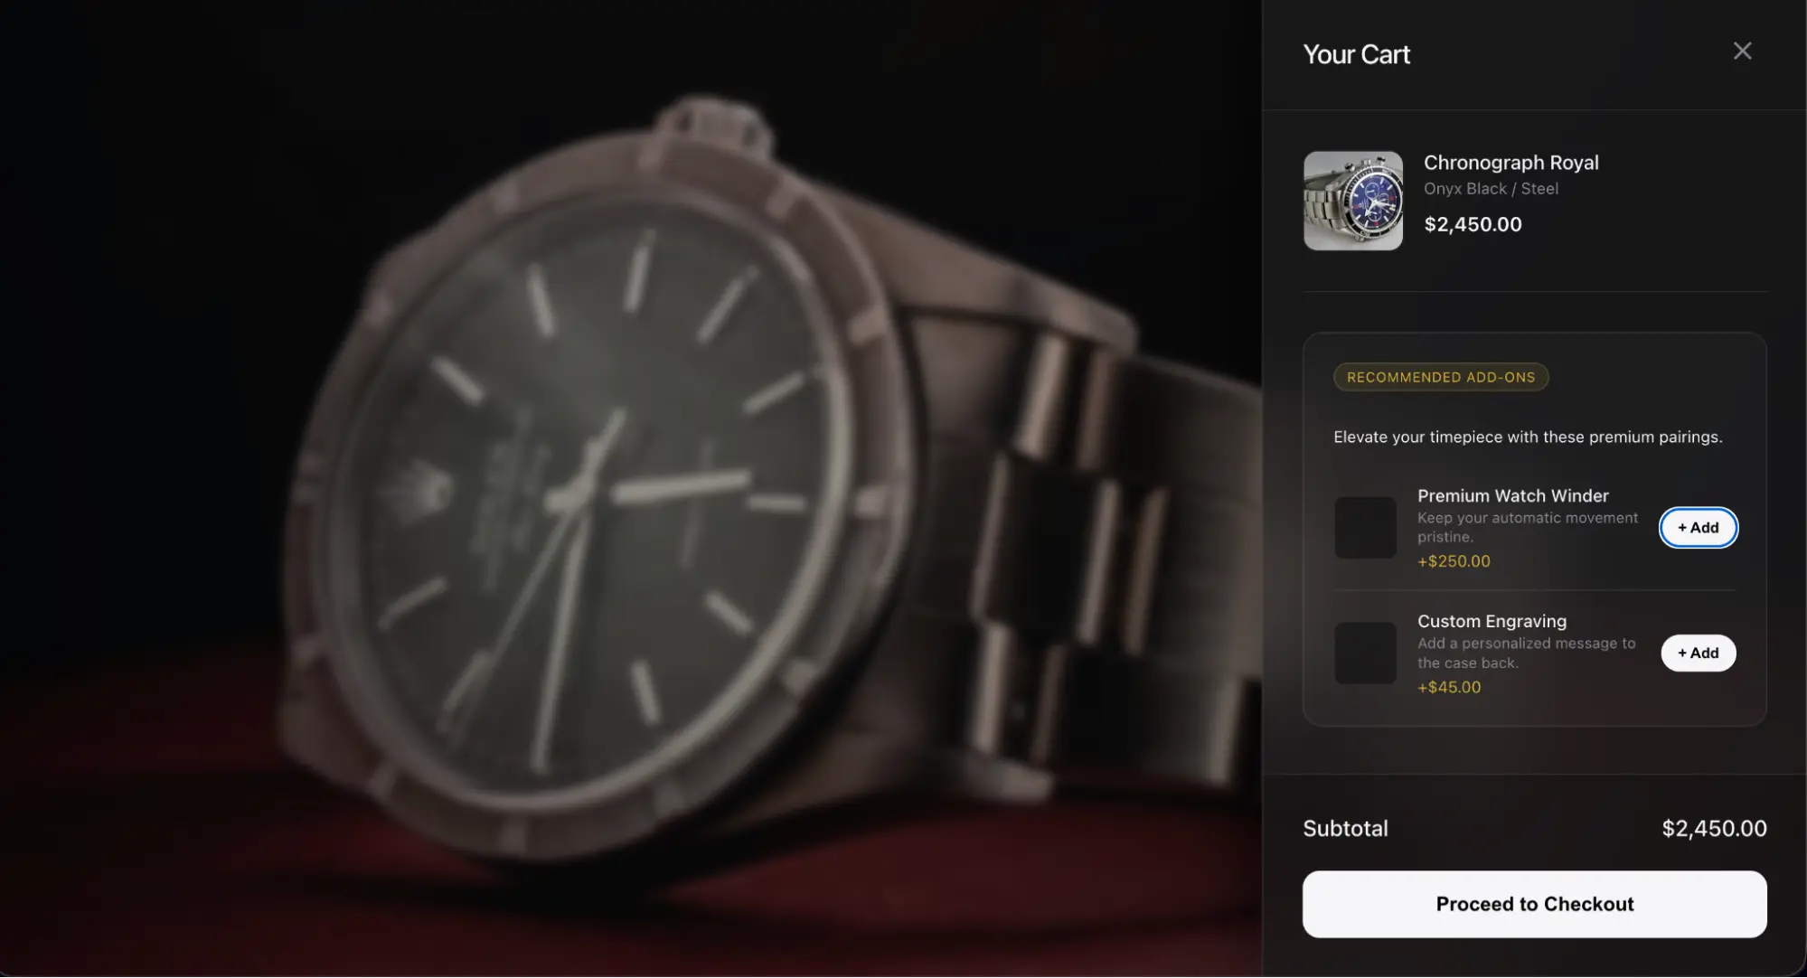Click the Subtotal amount $2,450.00

tap(1714, 829)
